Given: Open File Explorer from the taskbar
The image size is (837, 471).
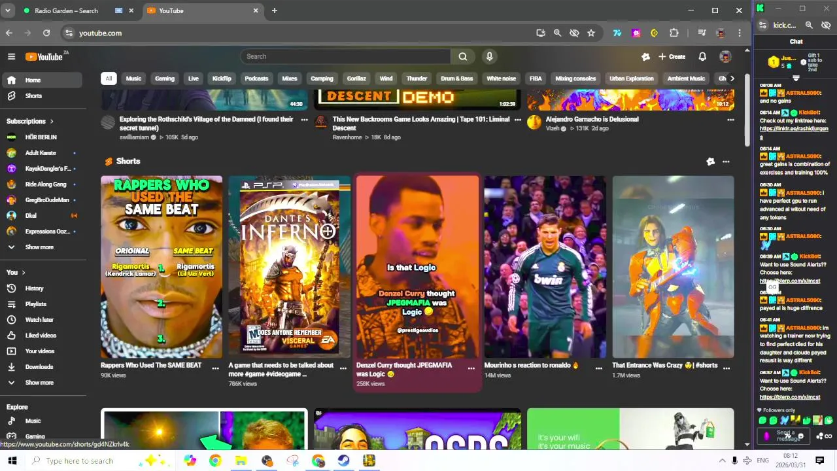Looking at the screenshot, I should click(x=241, y=461).
